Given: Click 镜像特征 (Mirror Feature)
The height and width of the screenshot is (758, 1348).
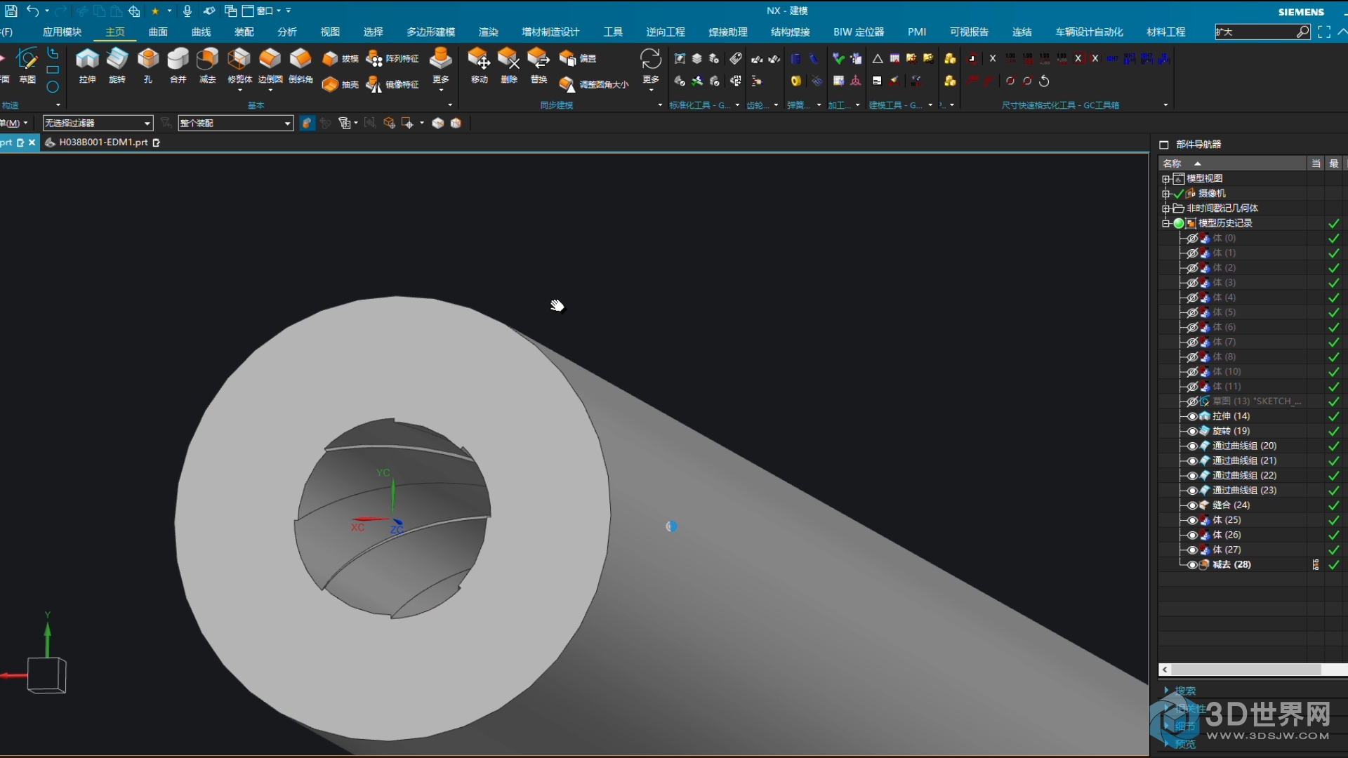Looking at the screenshot, I should pyautogui.click(x=392, y=85).
